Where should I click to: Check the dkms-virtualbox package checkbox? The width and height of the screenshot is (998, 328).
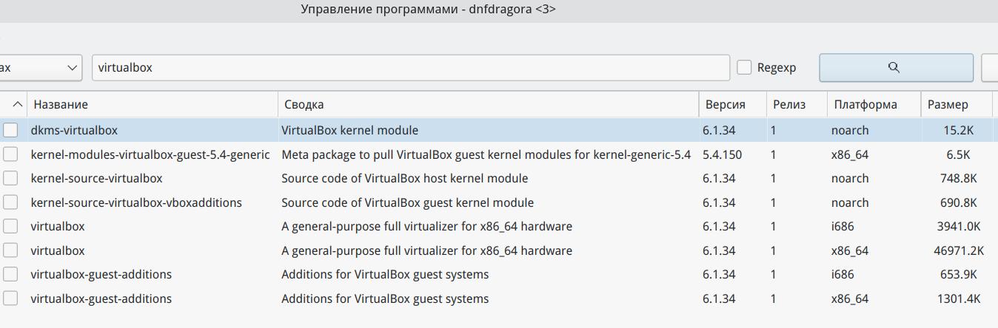tap(10, 131)
